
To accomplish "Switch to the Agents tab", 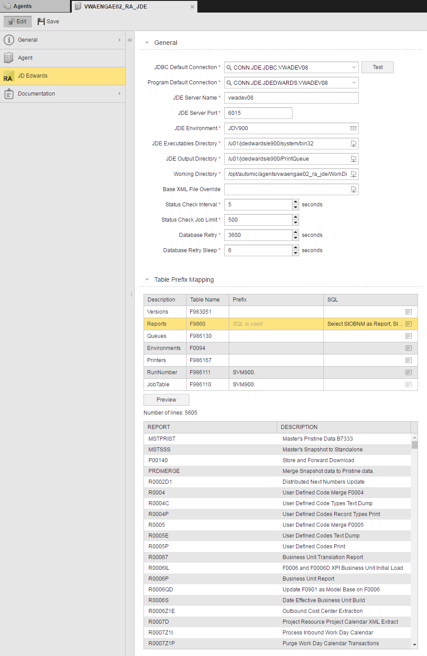I will (x=35, y=6).
